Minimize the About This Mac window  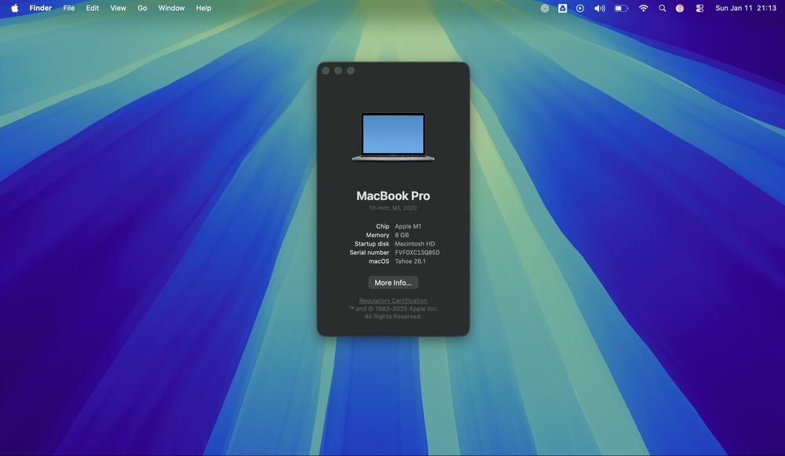338,71
